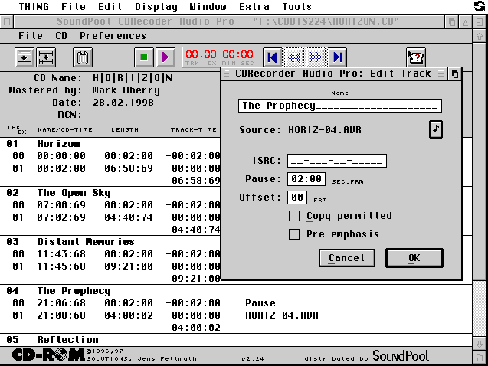488x366 pixels.
Task: Click CD-time 07:02:69 in Open Sky
Action: [x=61, y=217]
